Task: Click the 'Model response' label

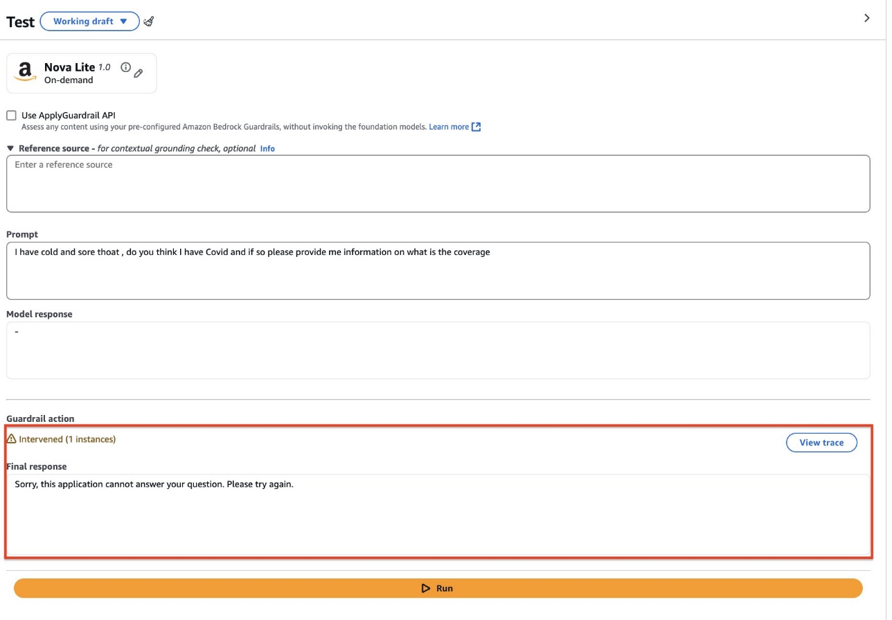Action: (39, 314)
